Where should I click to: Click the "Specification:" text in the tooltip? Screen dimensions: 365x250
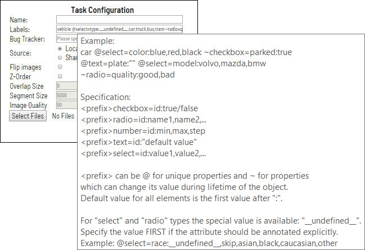coord(105,97)
